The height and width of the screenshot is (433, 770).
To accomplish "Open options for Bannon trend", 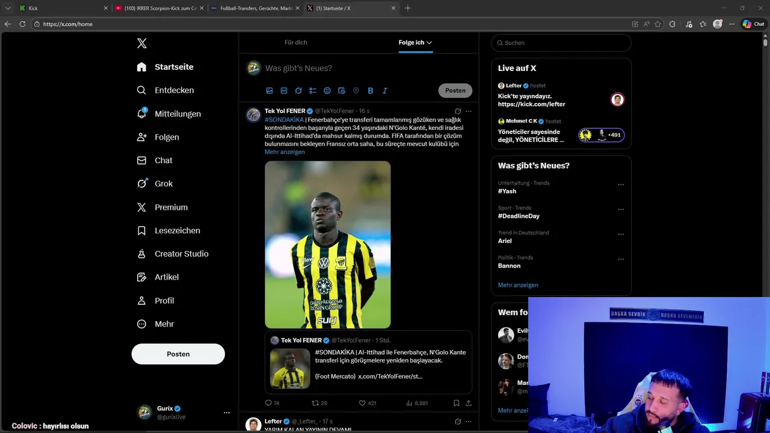I will (x=621, y=259).
